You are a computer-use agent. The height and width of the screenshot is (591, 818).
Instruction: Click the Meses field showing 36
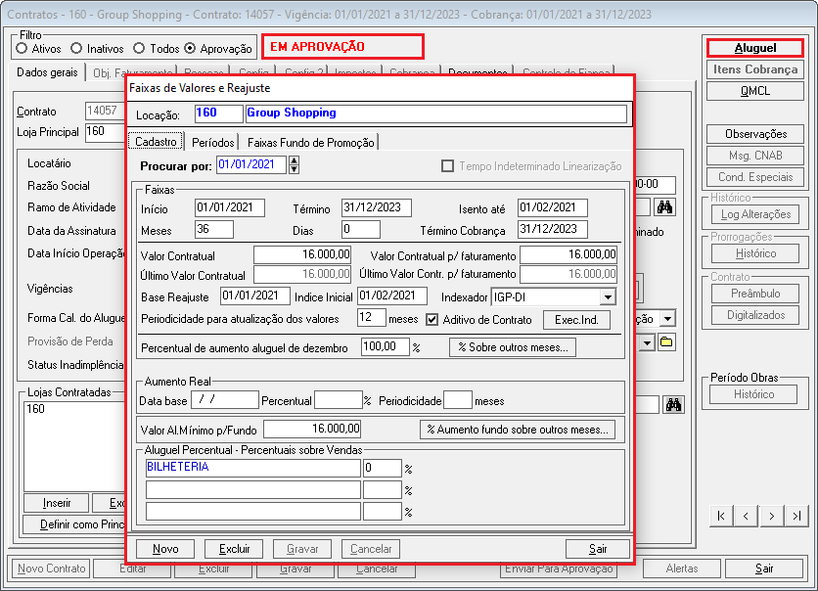(x=214, y=230)
